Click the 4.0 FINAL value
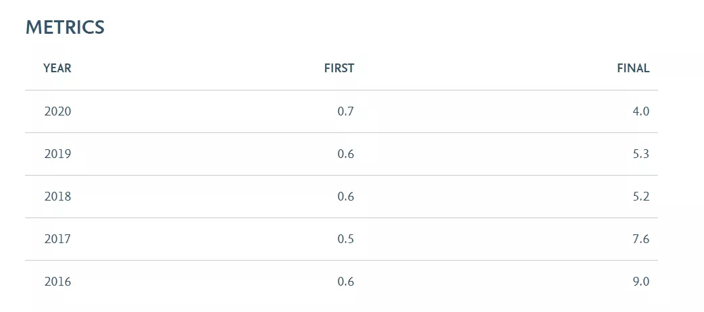704x312 pixels. click(640, 111)
